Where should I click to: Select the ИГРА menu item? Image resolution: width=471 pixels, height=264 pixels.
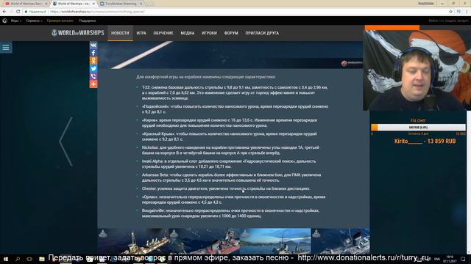tap(141, 33)
